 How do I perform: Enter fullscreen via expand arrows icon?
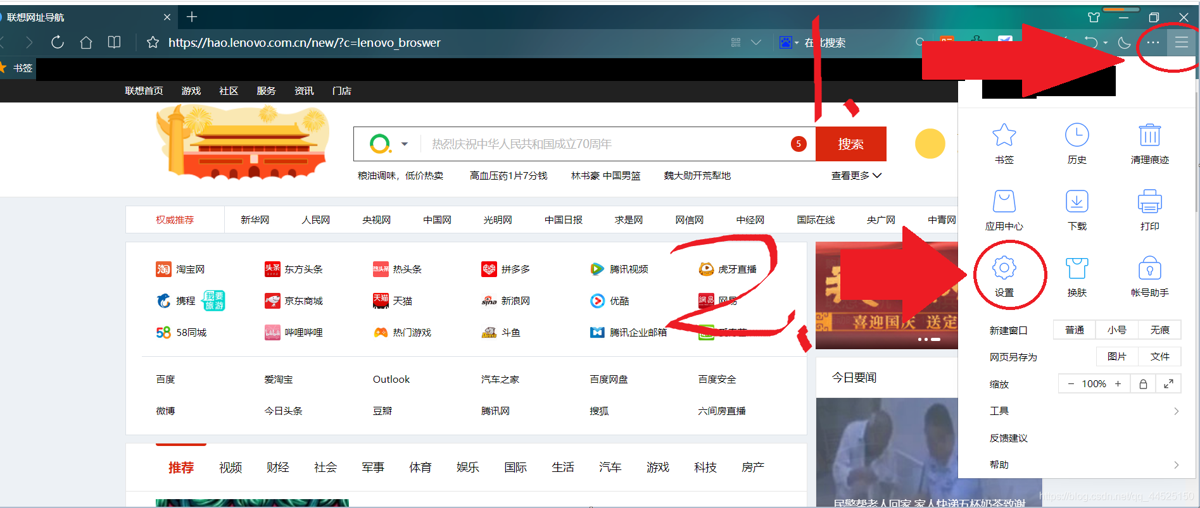(x=1169, y=383)
